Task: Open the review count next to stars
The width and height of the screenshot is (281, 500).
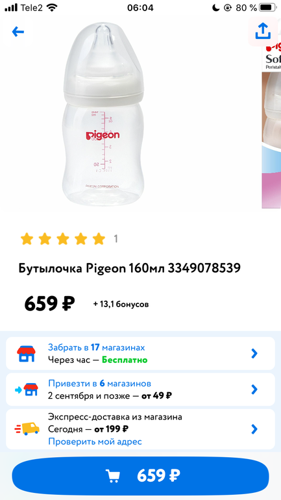Action: coord(116,238)
